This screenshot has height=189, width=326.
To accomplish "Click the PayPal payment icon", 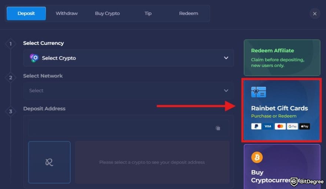I will coord(256,126).
